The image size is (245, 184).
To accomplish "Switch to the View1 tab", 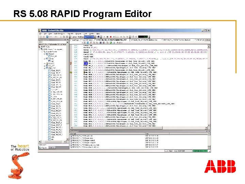I will coord(88,40).
